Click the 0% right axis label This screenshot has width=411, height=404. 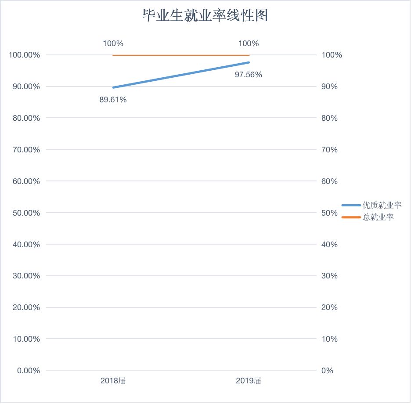[327, 371]
